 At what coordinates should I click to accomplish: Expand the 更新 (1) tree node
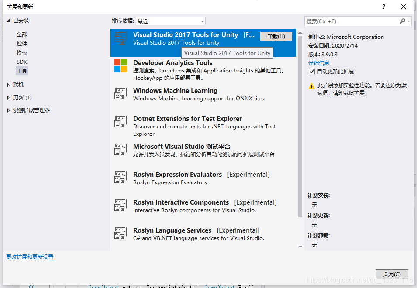[8, 98]
